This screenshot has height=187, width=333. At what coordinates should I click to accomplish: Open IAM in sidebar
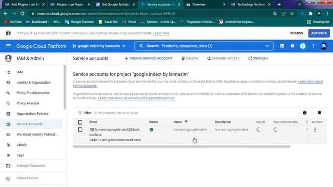tap(31, 72)
